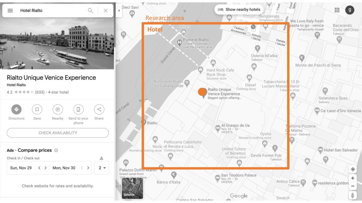
Task: Save the hotel to your lists
Action: [37, 109]
